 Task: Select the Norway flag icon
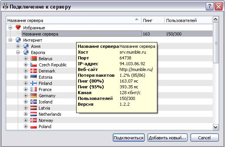point(34,120)
